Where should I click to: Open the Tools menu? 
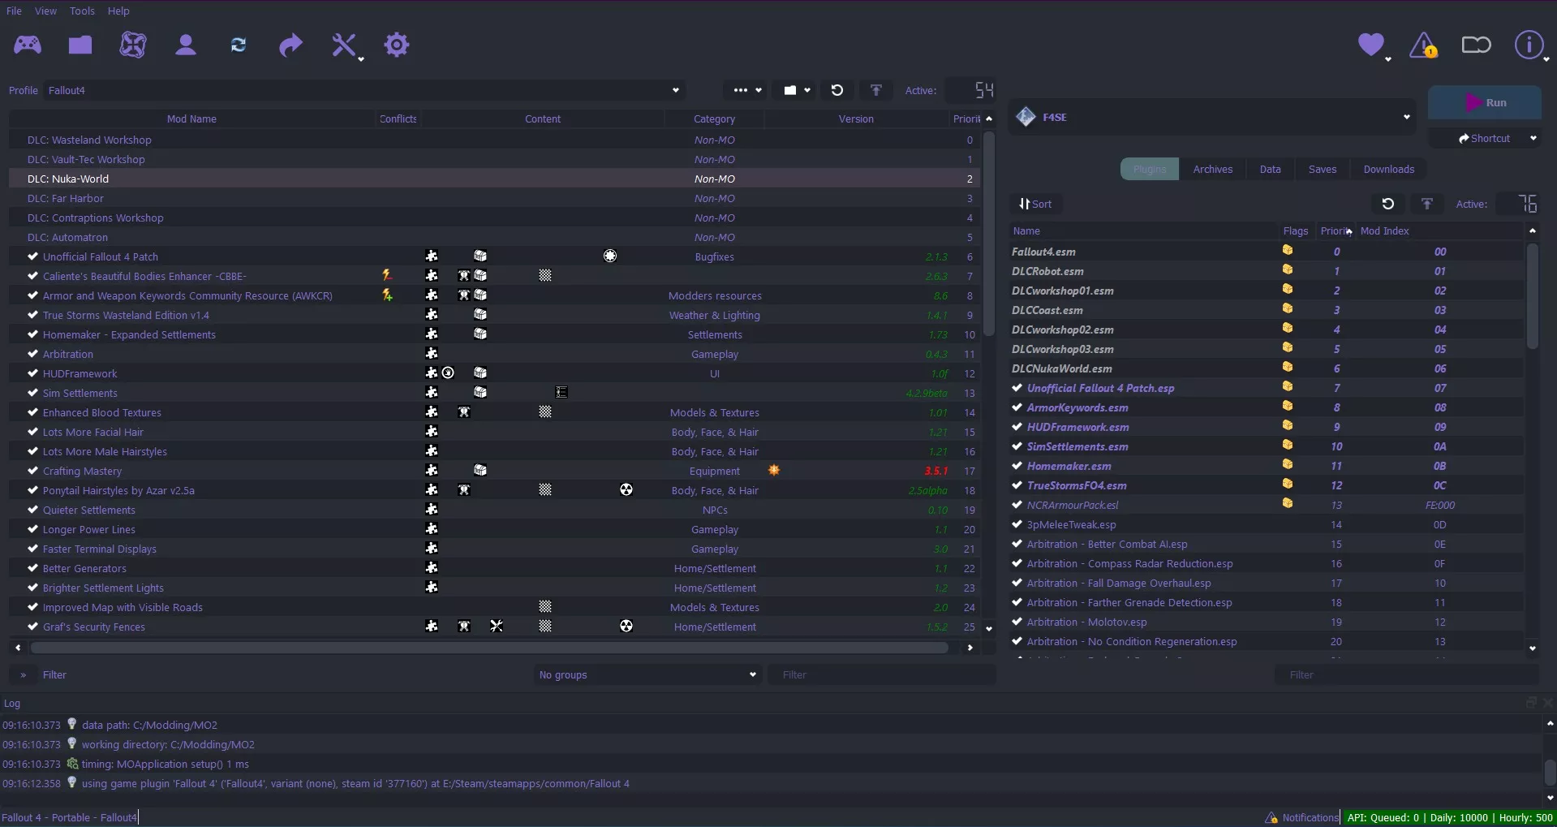(x=82, y=11)
